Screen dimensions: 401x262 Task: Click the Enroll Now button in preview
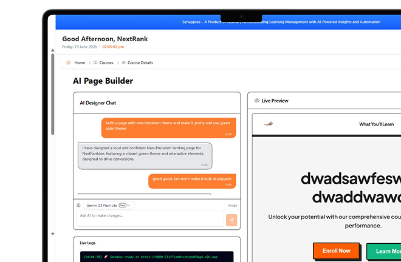337,251
